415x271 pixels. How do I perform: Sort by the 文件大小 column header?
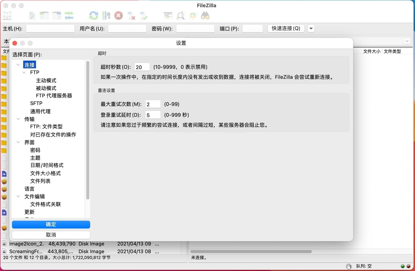pos(372,51)
